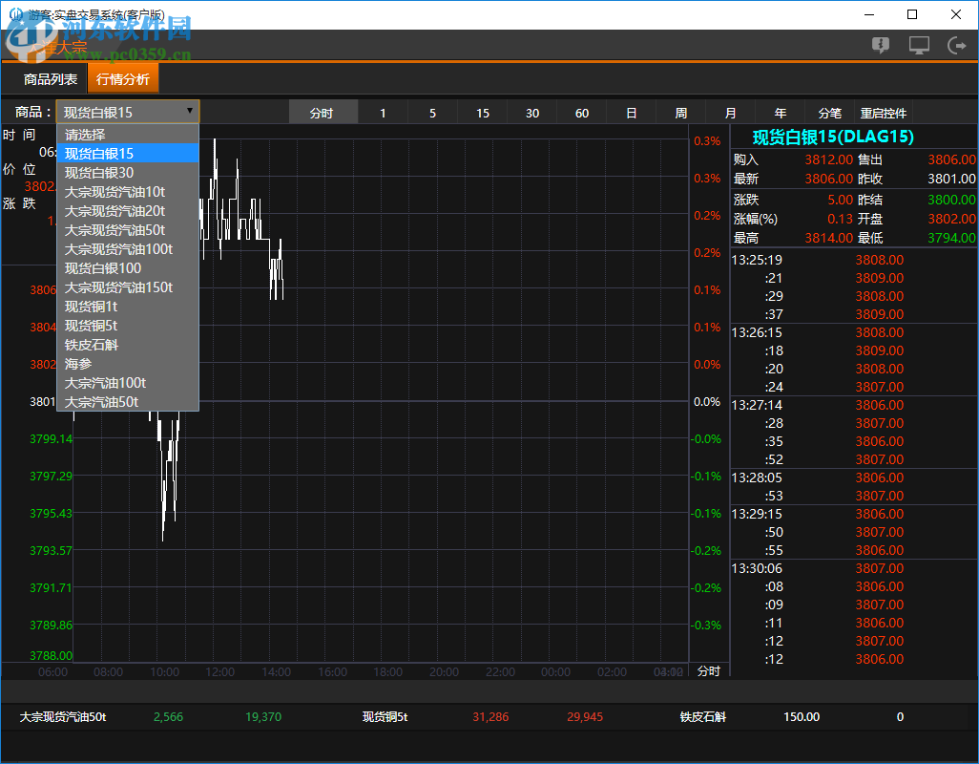Viewport: 979px width, 764px height.
Task: Show the yearly 年 chart
Action: point(781,113)
